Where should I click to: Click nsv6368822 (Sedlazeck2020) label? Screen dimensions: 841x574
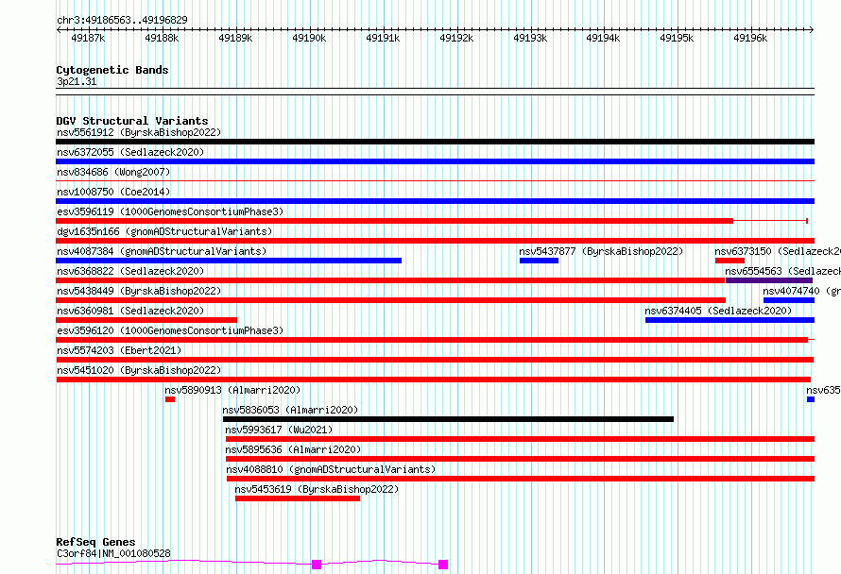(x=130, y=271)
